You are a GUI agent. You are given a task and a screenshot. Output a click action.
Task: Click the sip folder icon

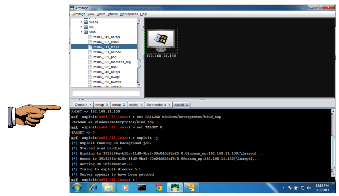coord(86,27)
